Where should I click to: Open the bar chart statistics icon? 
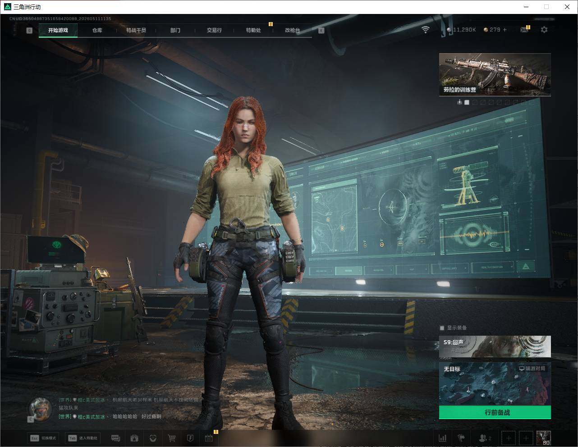pos(443,438)
